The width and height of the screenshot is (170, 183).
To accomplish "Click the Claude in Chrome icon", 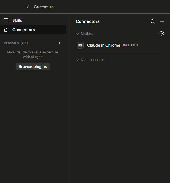I will [80, 45].
